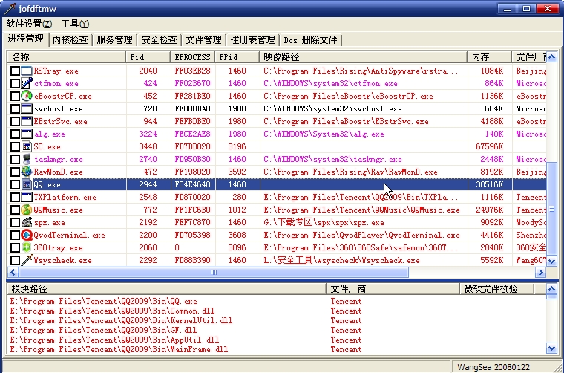Click the 微软文件校验 column header
564x373 pixels.
click(x=496, y=289)
